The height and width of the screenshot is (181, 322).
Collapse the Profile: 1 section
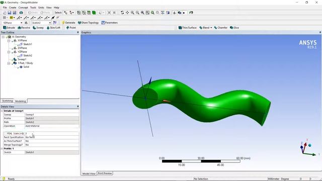click(x=2, y=149)
